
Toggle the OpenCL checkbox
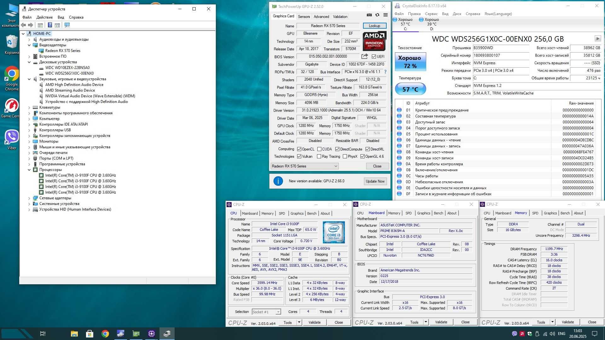pyautogui.click(x=299, y=149)
